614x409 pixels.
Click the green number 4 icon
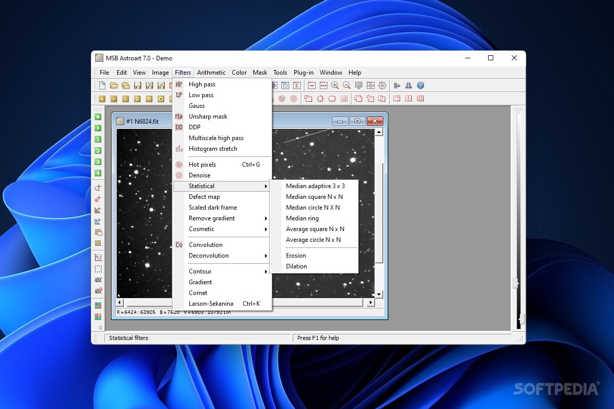(98, 173)
